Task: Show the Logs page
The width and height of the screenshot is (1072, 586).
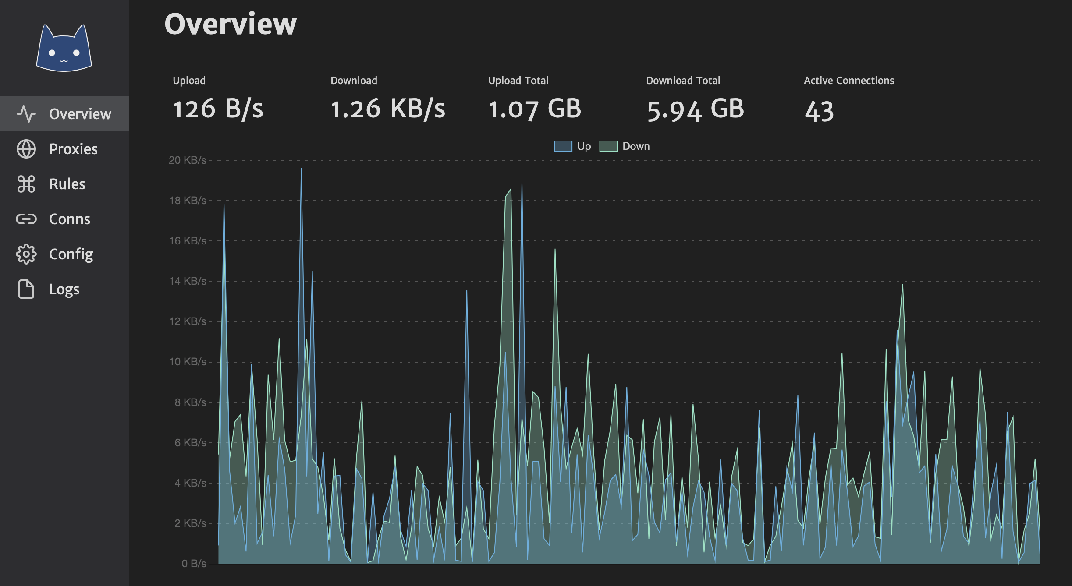Action: [64, 289]
